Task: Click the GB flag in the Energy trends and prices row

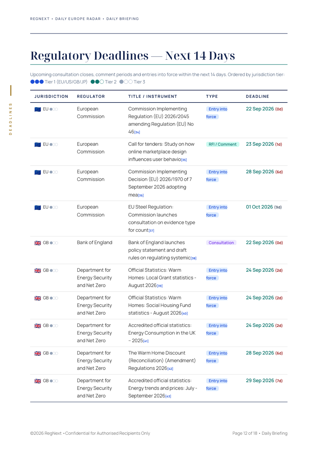Action: [x=38, y=381]
